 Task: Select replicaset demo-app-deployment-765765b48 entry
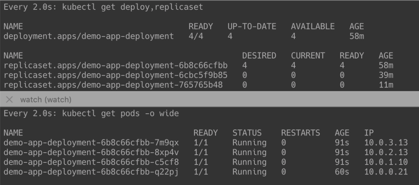pyautogui.click(x=113, y=85)
